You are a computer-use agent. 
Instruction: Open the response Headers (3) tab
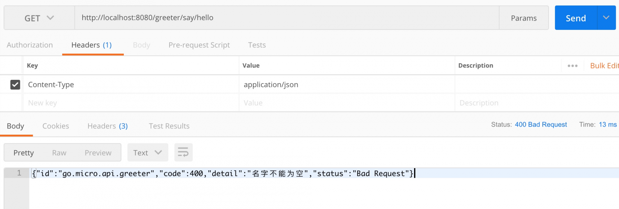point(108,126)
